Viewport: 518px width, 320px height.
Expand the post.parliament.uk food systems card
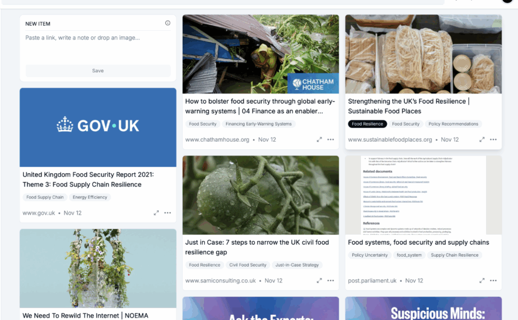(x=482, y=280)
